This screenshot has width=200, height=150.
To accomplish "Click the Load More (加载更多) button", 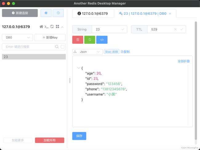I will [18, 140].
